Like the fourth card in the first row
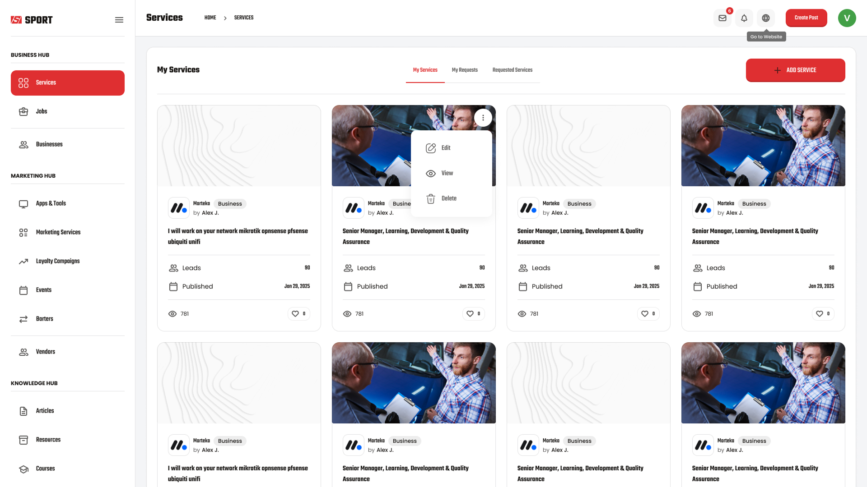The height and width of the screenshot is (487, 867). (823, 314)
